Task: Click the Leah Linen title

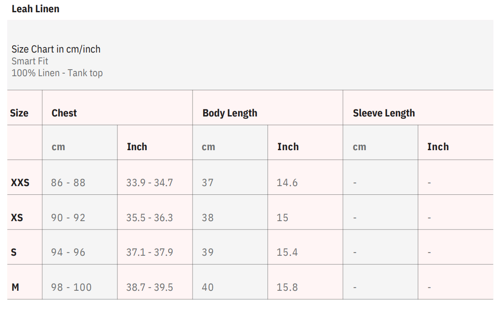Action: pos(35,9)
